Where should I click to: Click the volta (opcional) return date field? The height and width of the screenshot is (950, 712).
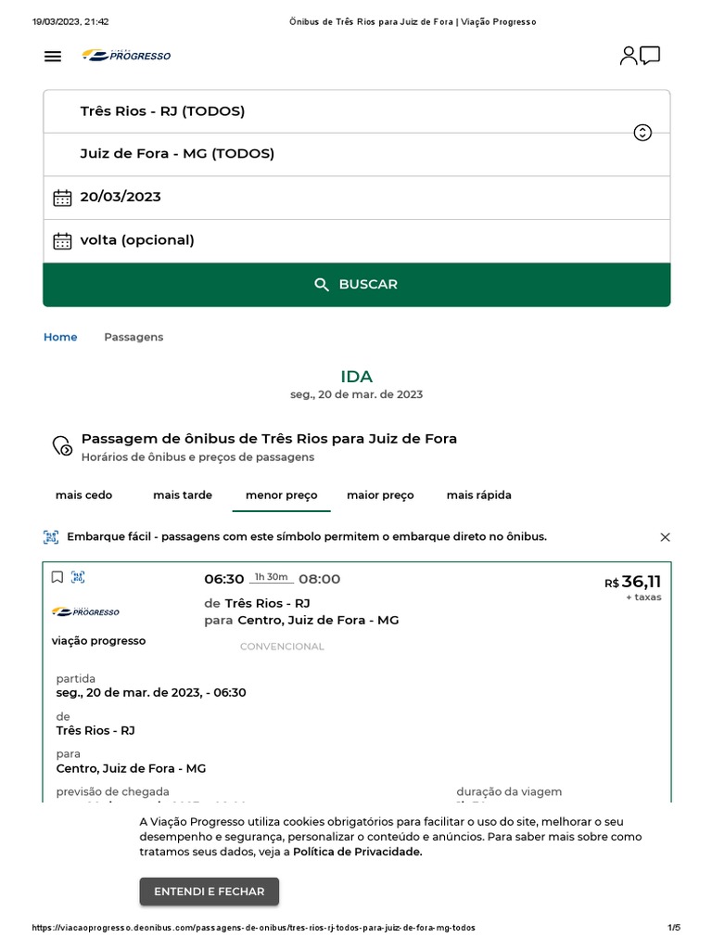click(x=137, y=240)
